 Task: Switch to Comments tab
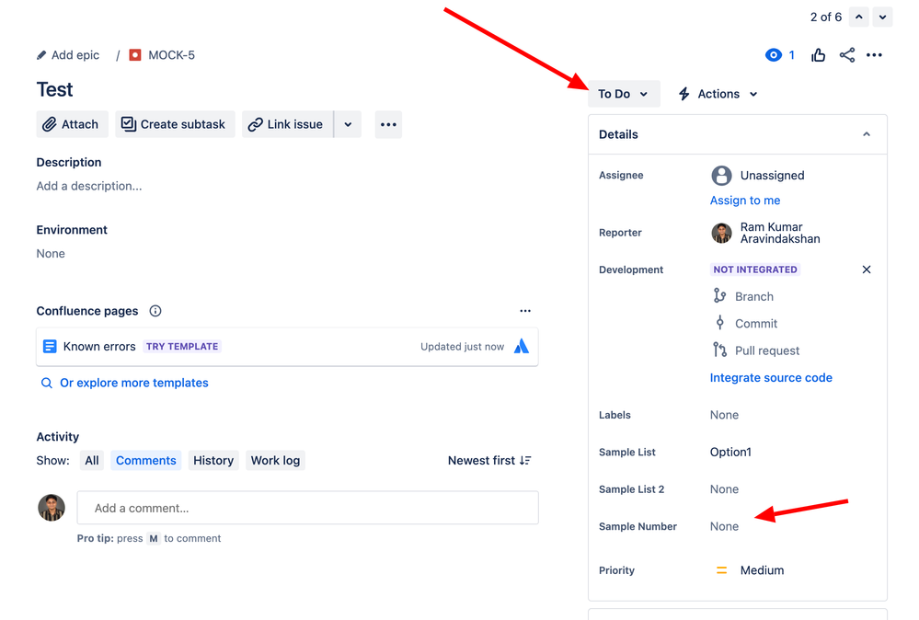pos(146,461)
